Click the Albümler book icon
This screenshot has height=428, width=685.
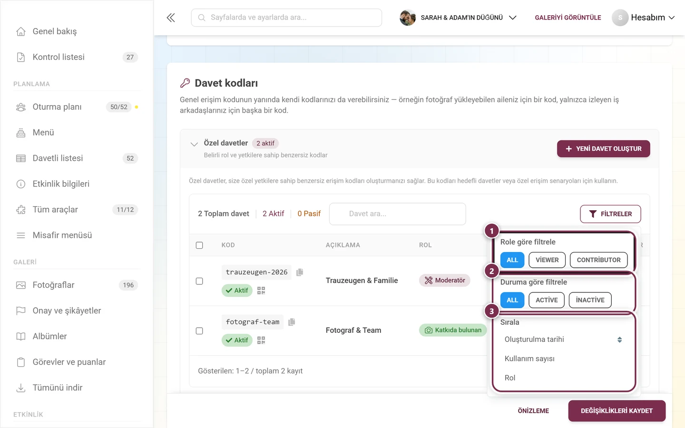[21, 337]
